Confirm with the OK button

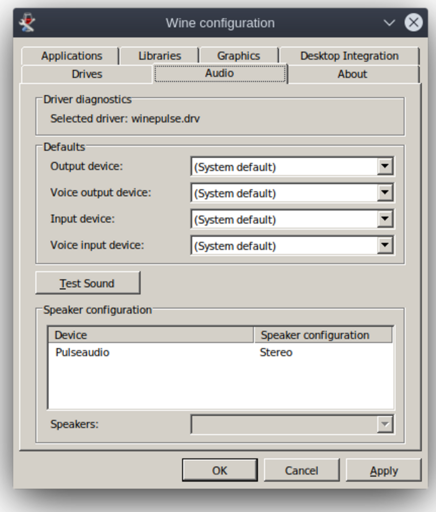tap(220, 470)
